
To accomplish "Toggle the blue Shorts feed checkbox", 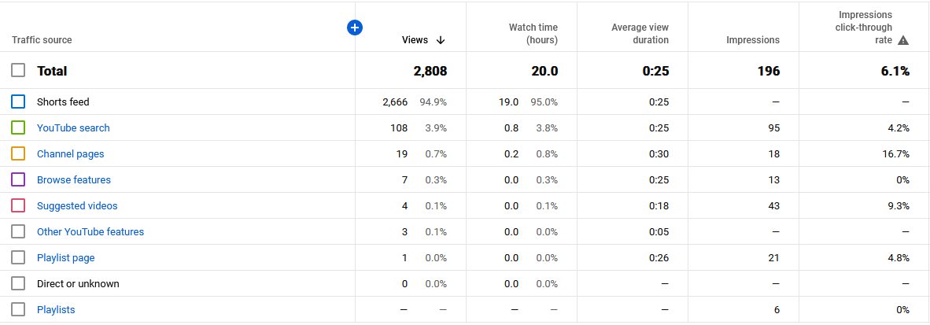I will tap(18, 102).
